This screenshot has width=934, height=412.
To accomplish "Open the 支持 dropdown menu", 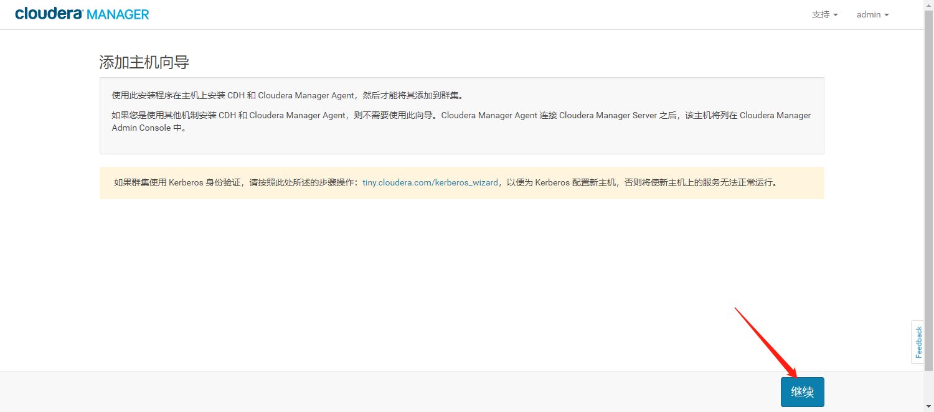I will point(824,14).
